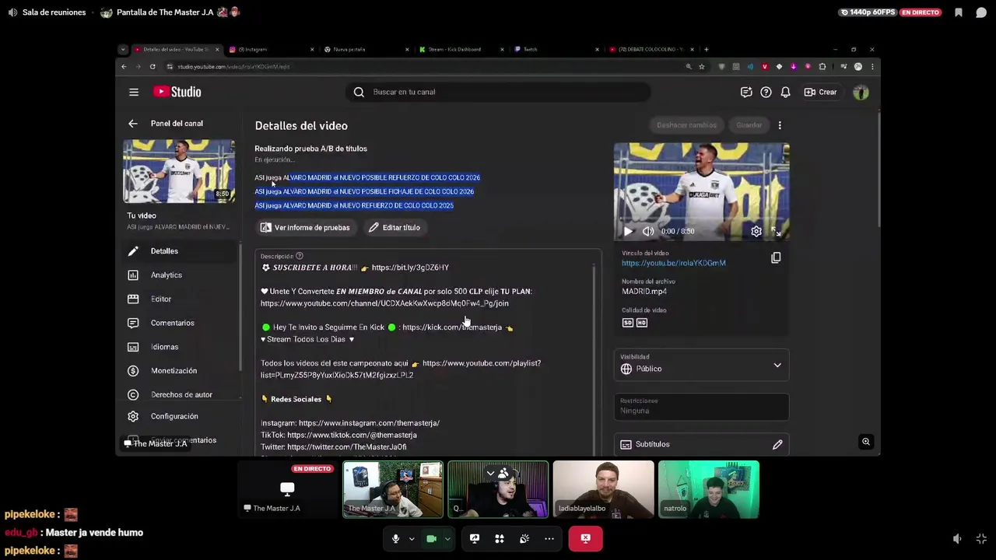Image resolution: width=996 pixels, height=560 pixels.
Task: Open the youtu.be video link
Action: tap(674, 263)
